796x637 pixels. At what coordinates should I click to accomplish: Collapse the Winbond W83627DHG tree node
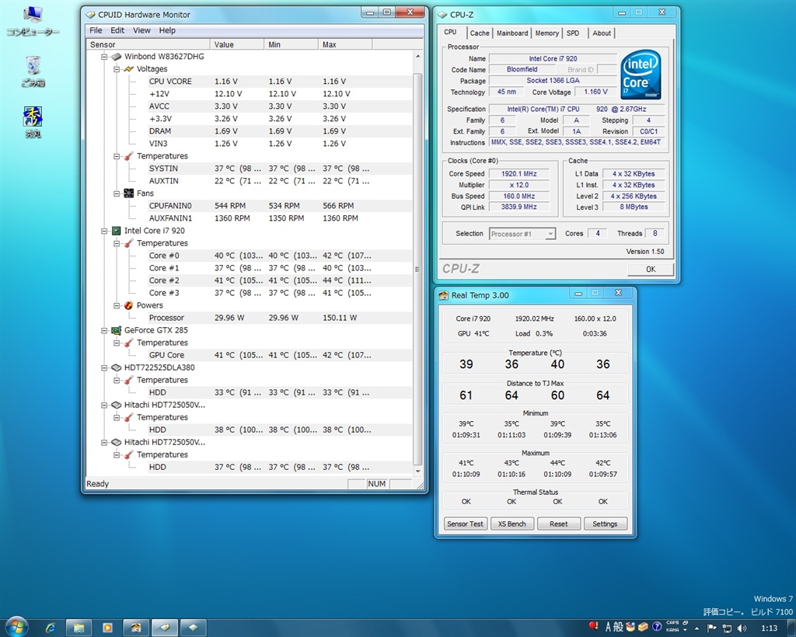point(104,56)
